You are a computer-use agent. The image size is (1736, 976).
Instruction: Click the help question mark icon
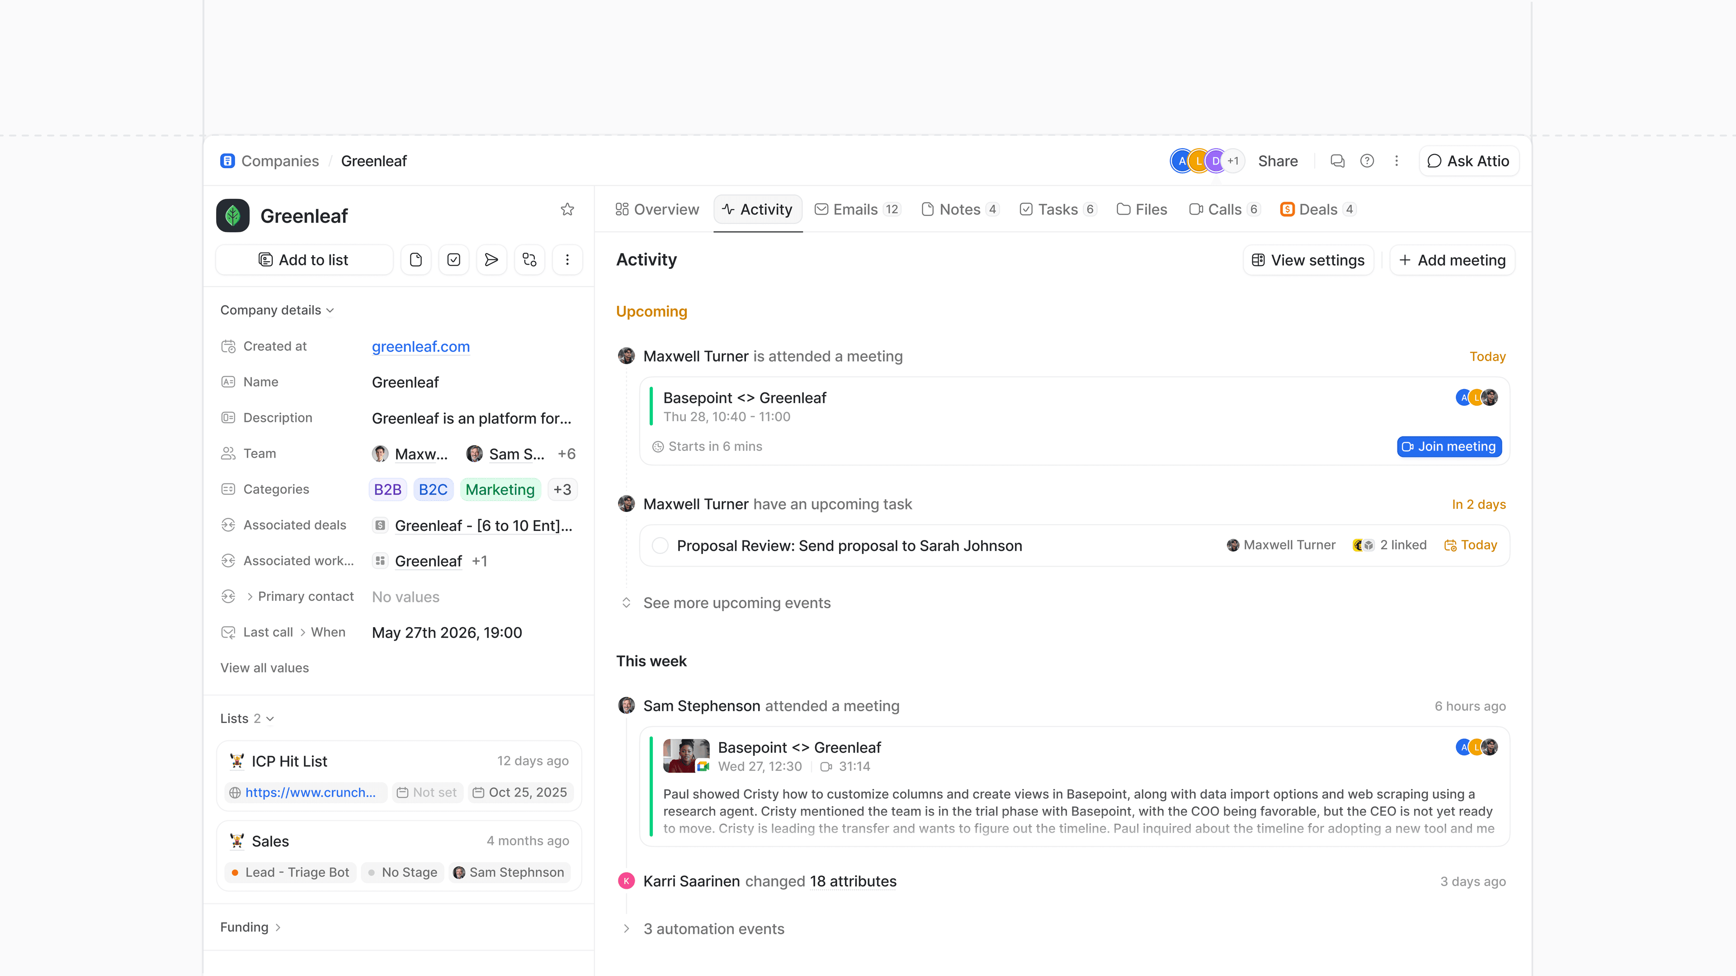(1367, 161)
